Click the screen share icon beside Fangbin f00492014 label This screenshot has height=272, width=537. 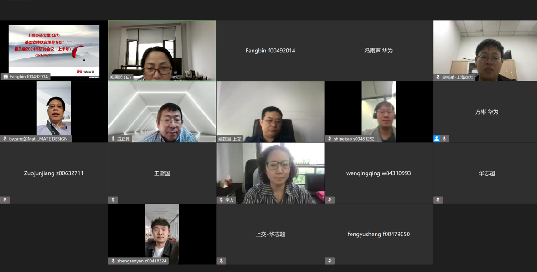(x=5, y=77)
